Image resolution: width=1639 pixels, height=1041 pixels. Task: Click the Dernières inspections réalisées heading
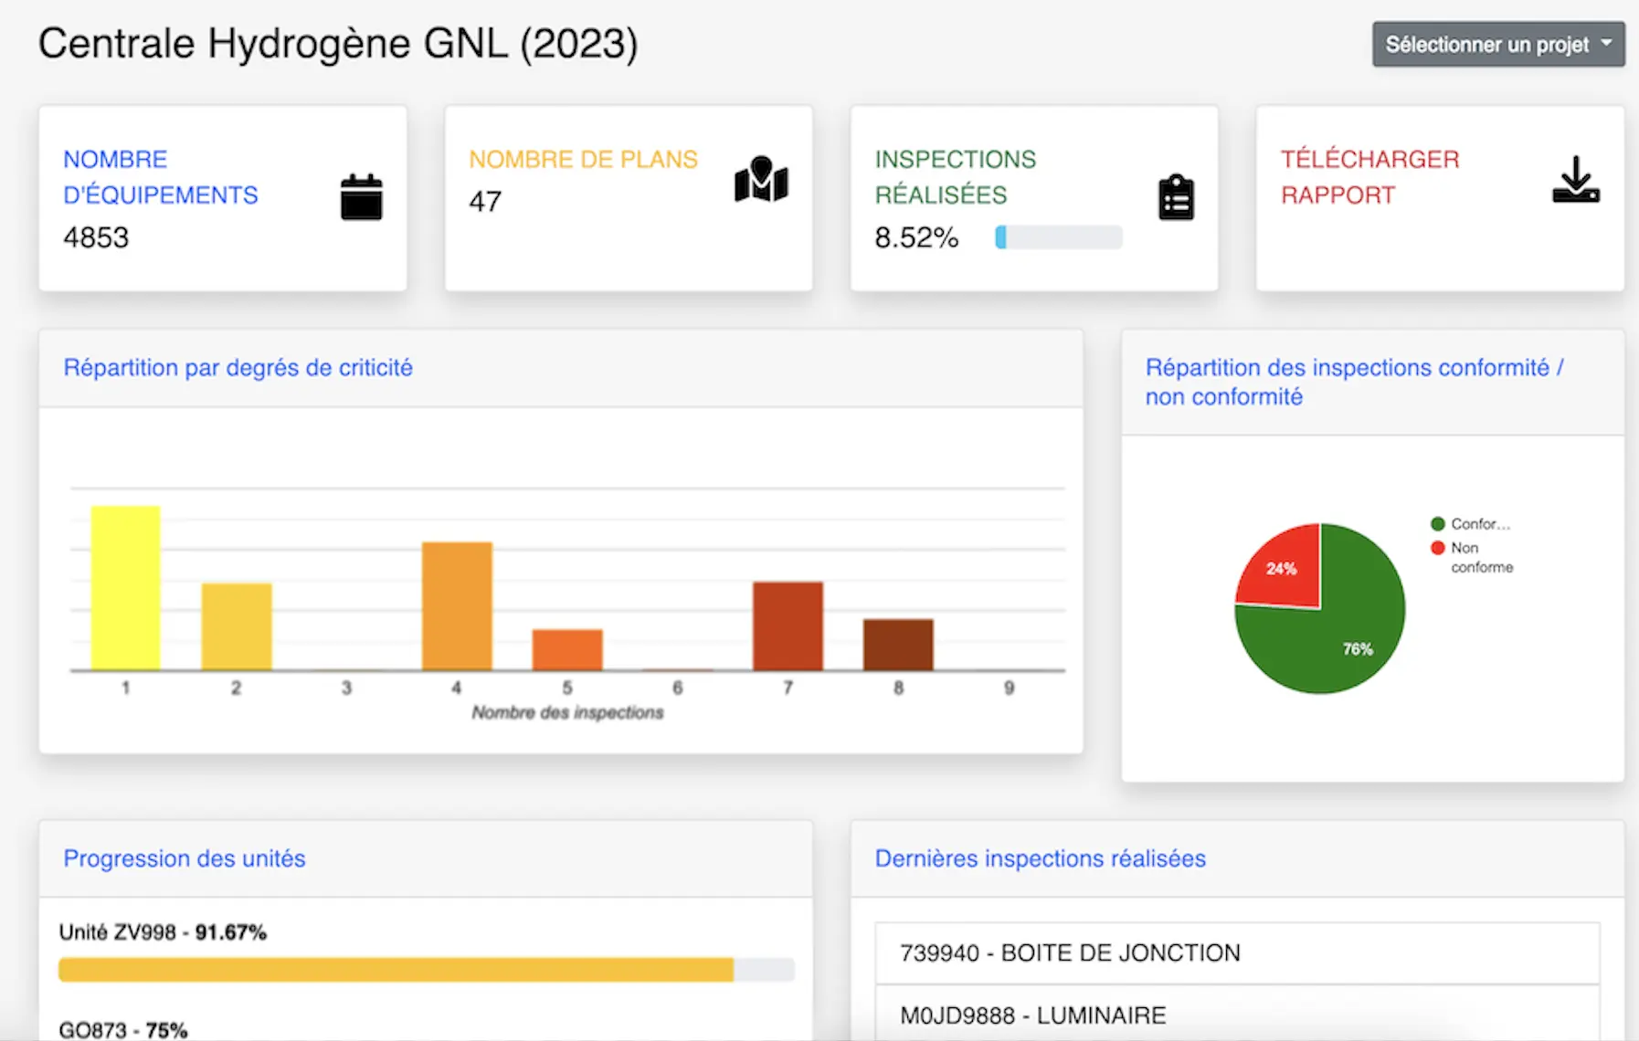[1040, 858]
